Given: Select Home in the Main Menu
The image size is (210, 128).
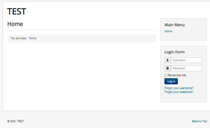Looking at the screenshot, I should 168,31.
